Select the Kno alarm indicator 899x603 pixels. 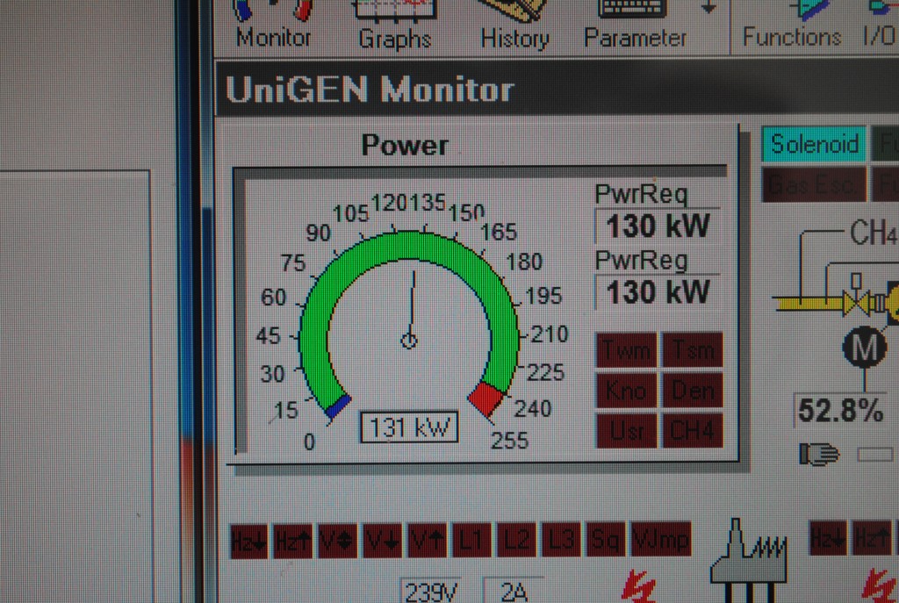pyautogui.click(x=627, y=391)
